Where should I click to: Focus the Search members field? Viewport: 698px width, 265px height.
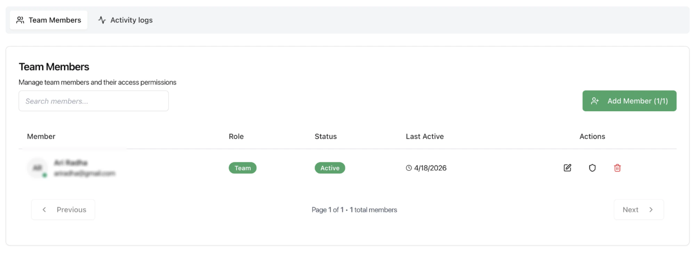94,101
